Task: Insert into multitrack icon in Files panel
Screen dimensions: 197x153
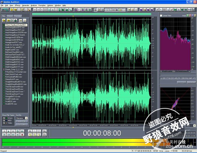Action: 12,20
